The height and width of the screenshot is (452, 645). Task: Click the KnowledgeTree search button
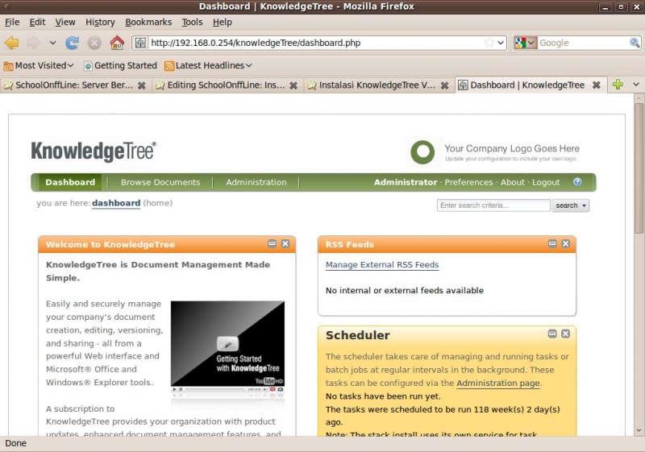(567, 205)
